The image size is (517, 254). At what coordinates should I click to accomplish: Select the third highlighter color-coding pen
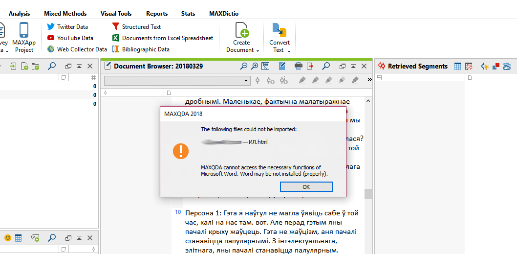328,80
